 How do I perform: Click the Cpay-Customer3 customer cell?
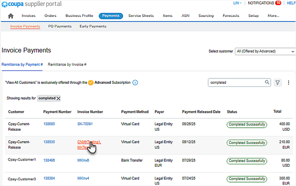(x=22, y=179)
